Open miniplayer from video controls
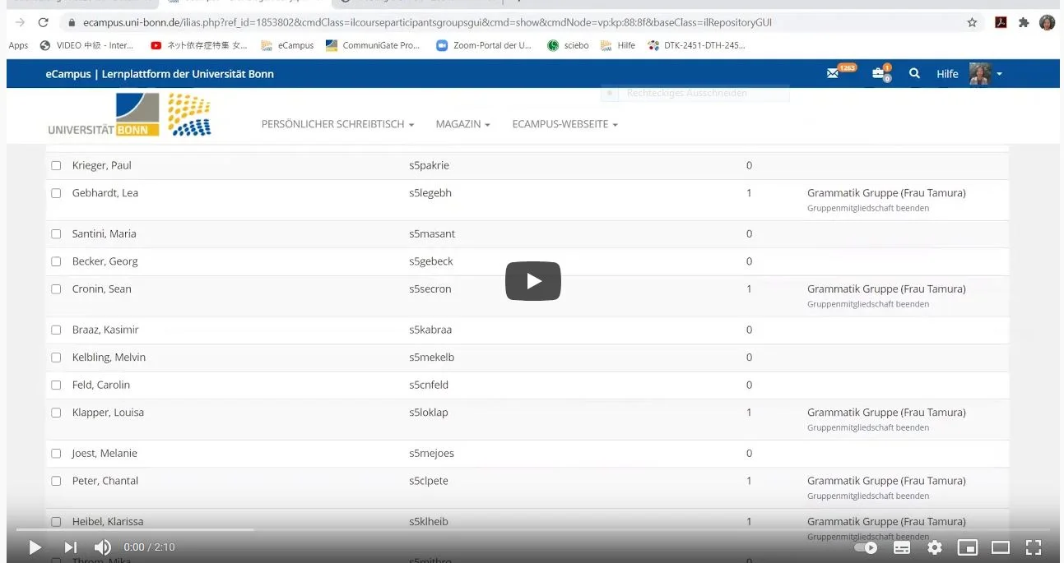 point(968,547)
